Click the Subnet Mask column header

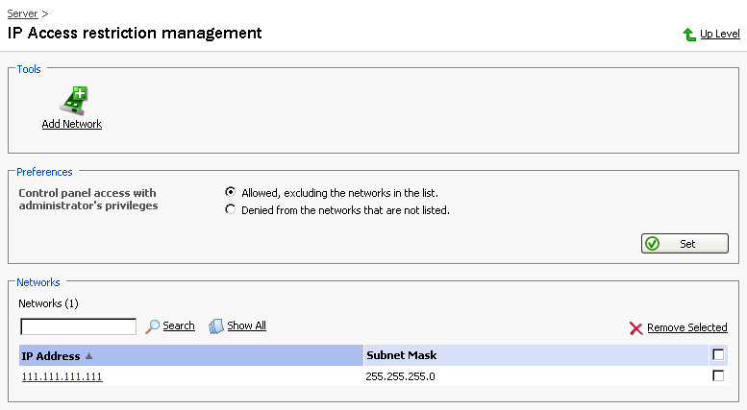tap(401, 355)
